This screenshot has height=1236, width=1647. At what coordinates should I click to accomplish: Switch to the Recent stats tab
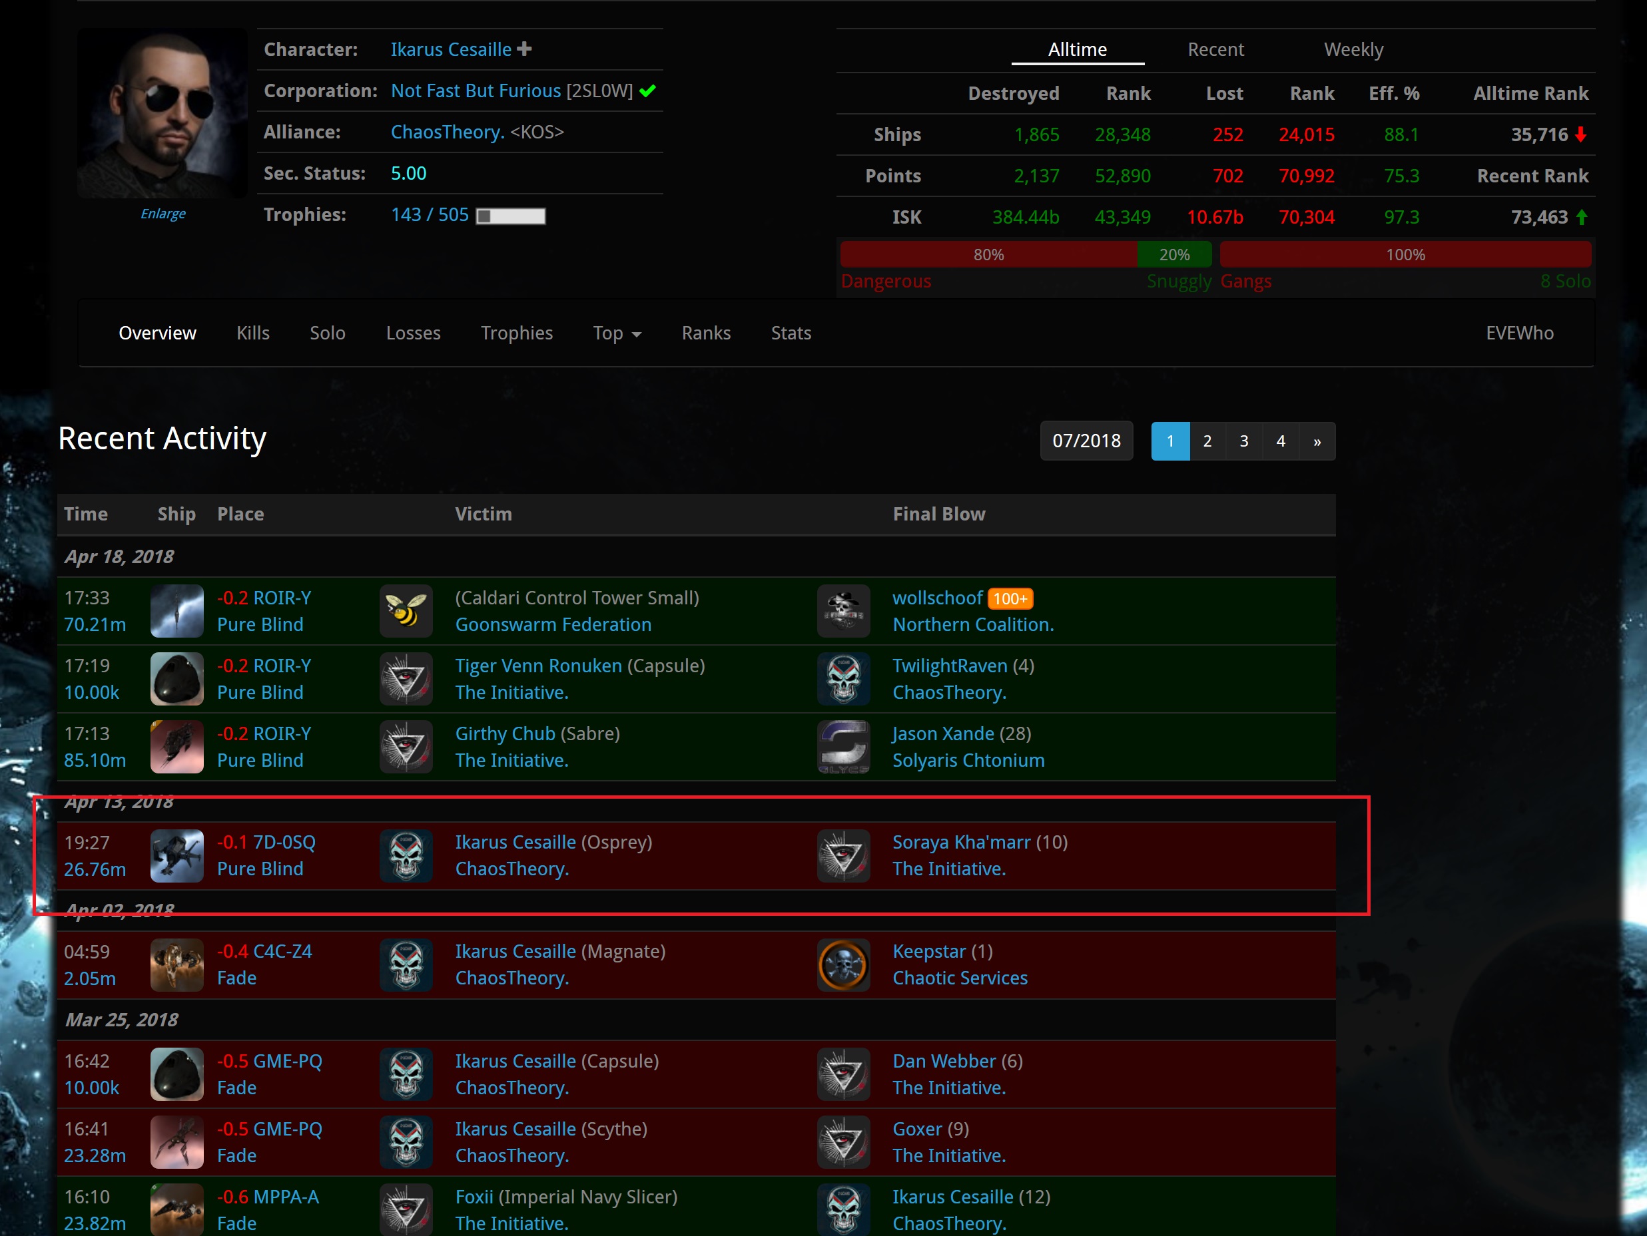point(1215,50)
